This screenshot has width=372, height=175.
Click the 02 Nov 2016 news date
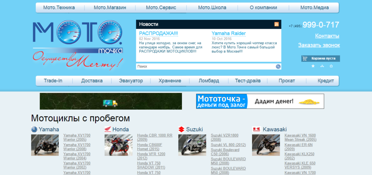[x=149, y=39]
